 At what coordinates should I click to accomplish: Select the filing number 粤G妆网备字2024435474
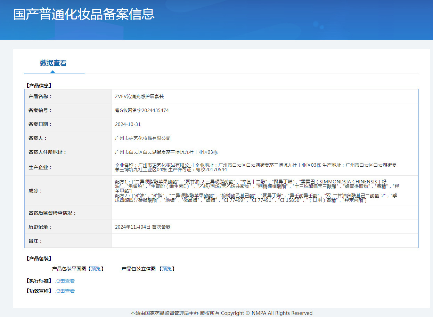click(142, 110)
